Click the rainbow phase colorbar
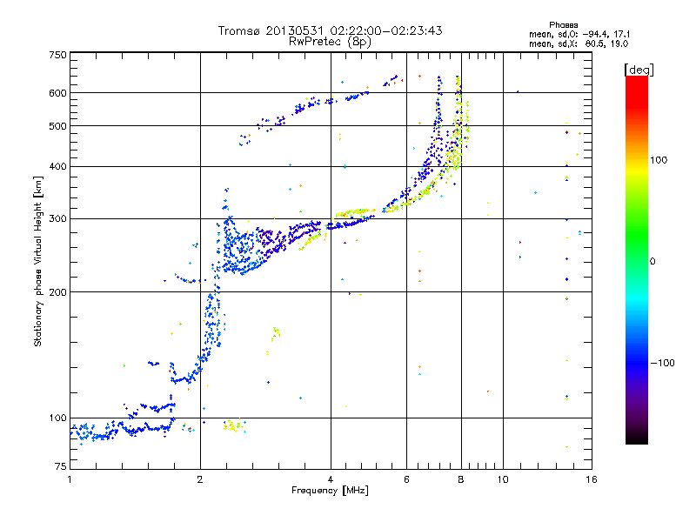 point(637,259)
